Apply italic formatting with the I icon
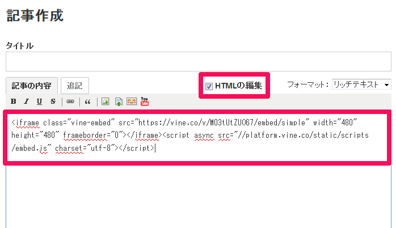The height and width of the screenshot is (228, 396). [x=26, y=102]
